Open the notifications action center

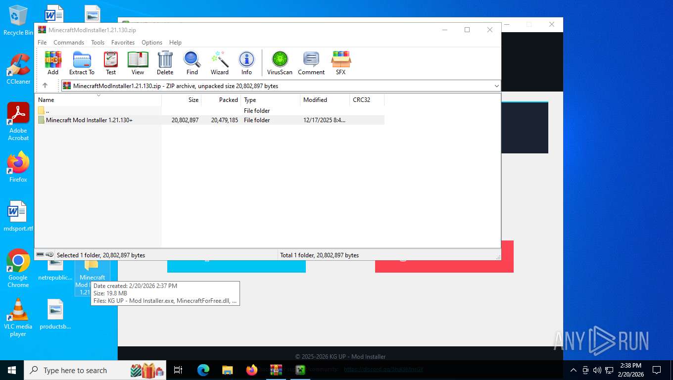coord(657,370)
